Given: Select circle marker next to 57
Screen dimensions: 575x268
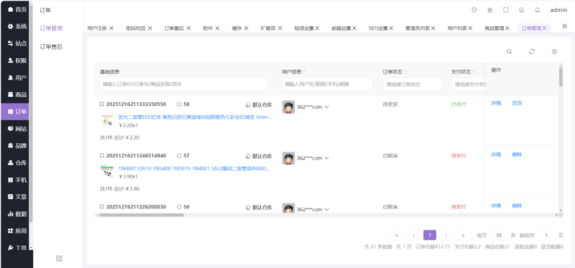Looking at the screenshot, I should [x=179, y=156].
